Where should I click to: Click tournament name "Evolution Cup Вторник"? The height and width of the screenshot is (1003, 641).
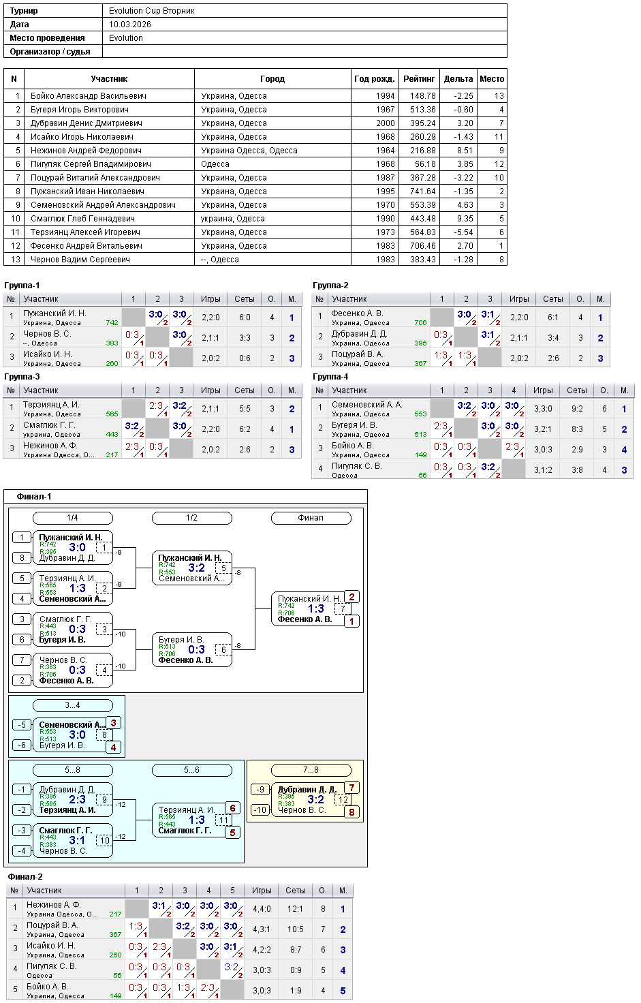point(152,11)
